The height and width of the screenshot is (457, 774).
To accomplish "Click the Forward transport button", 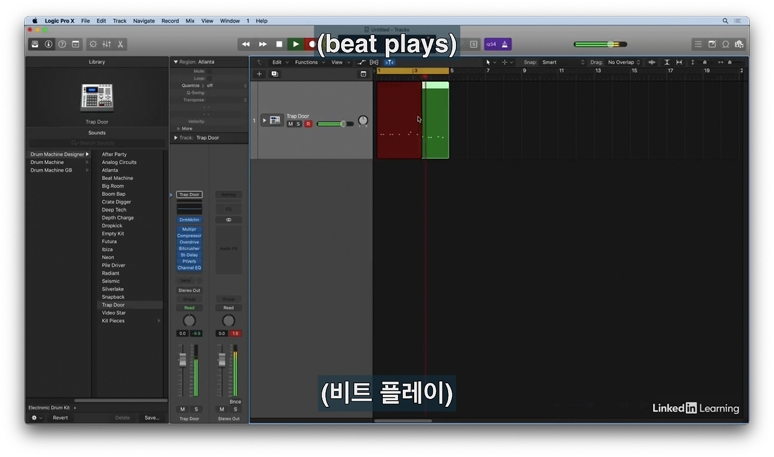I will point(262,44).
